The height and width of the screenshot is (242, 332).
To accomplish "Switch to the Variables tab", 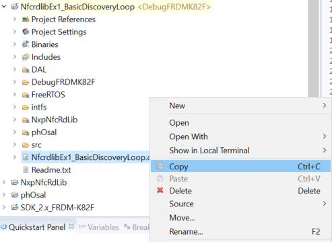I will [x=99, y=227].
